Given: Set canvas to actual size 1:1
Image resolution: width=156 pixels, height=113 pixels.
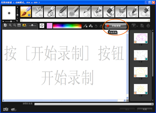Looking at the screenshot, I should [x=19, y=25].
